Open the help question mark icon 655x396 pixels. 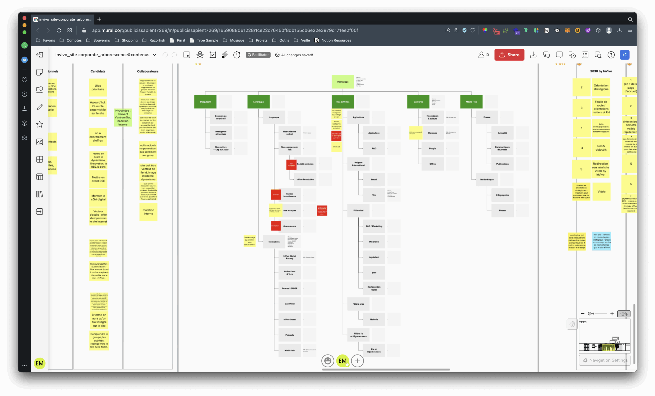click(x=611, y=55)
